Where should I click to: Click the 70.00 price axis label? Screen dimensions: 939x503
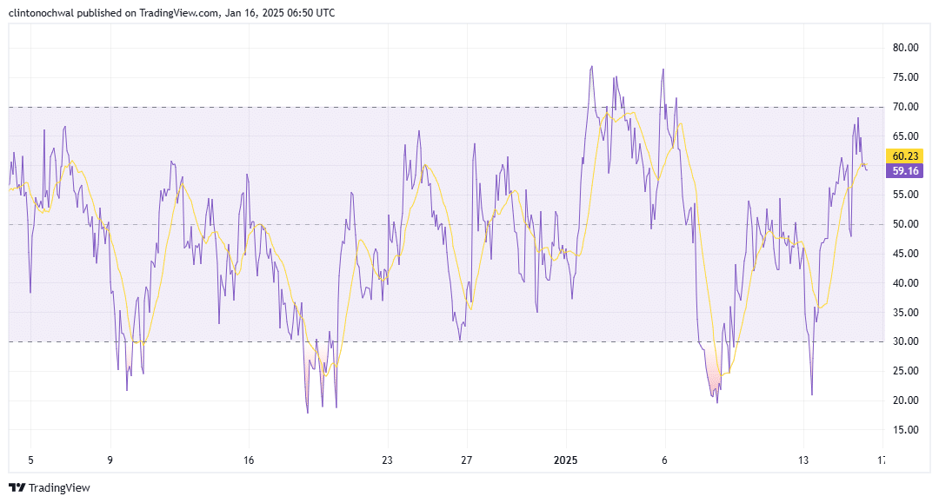905,107
